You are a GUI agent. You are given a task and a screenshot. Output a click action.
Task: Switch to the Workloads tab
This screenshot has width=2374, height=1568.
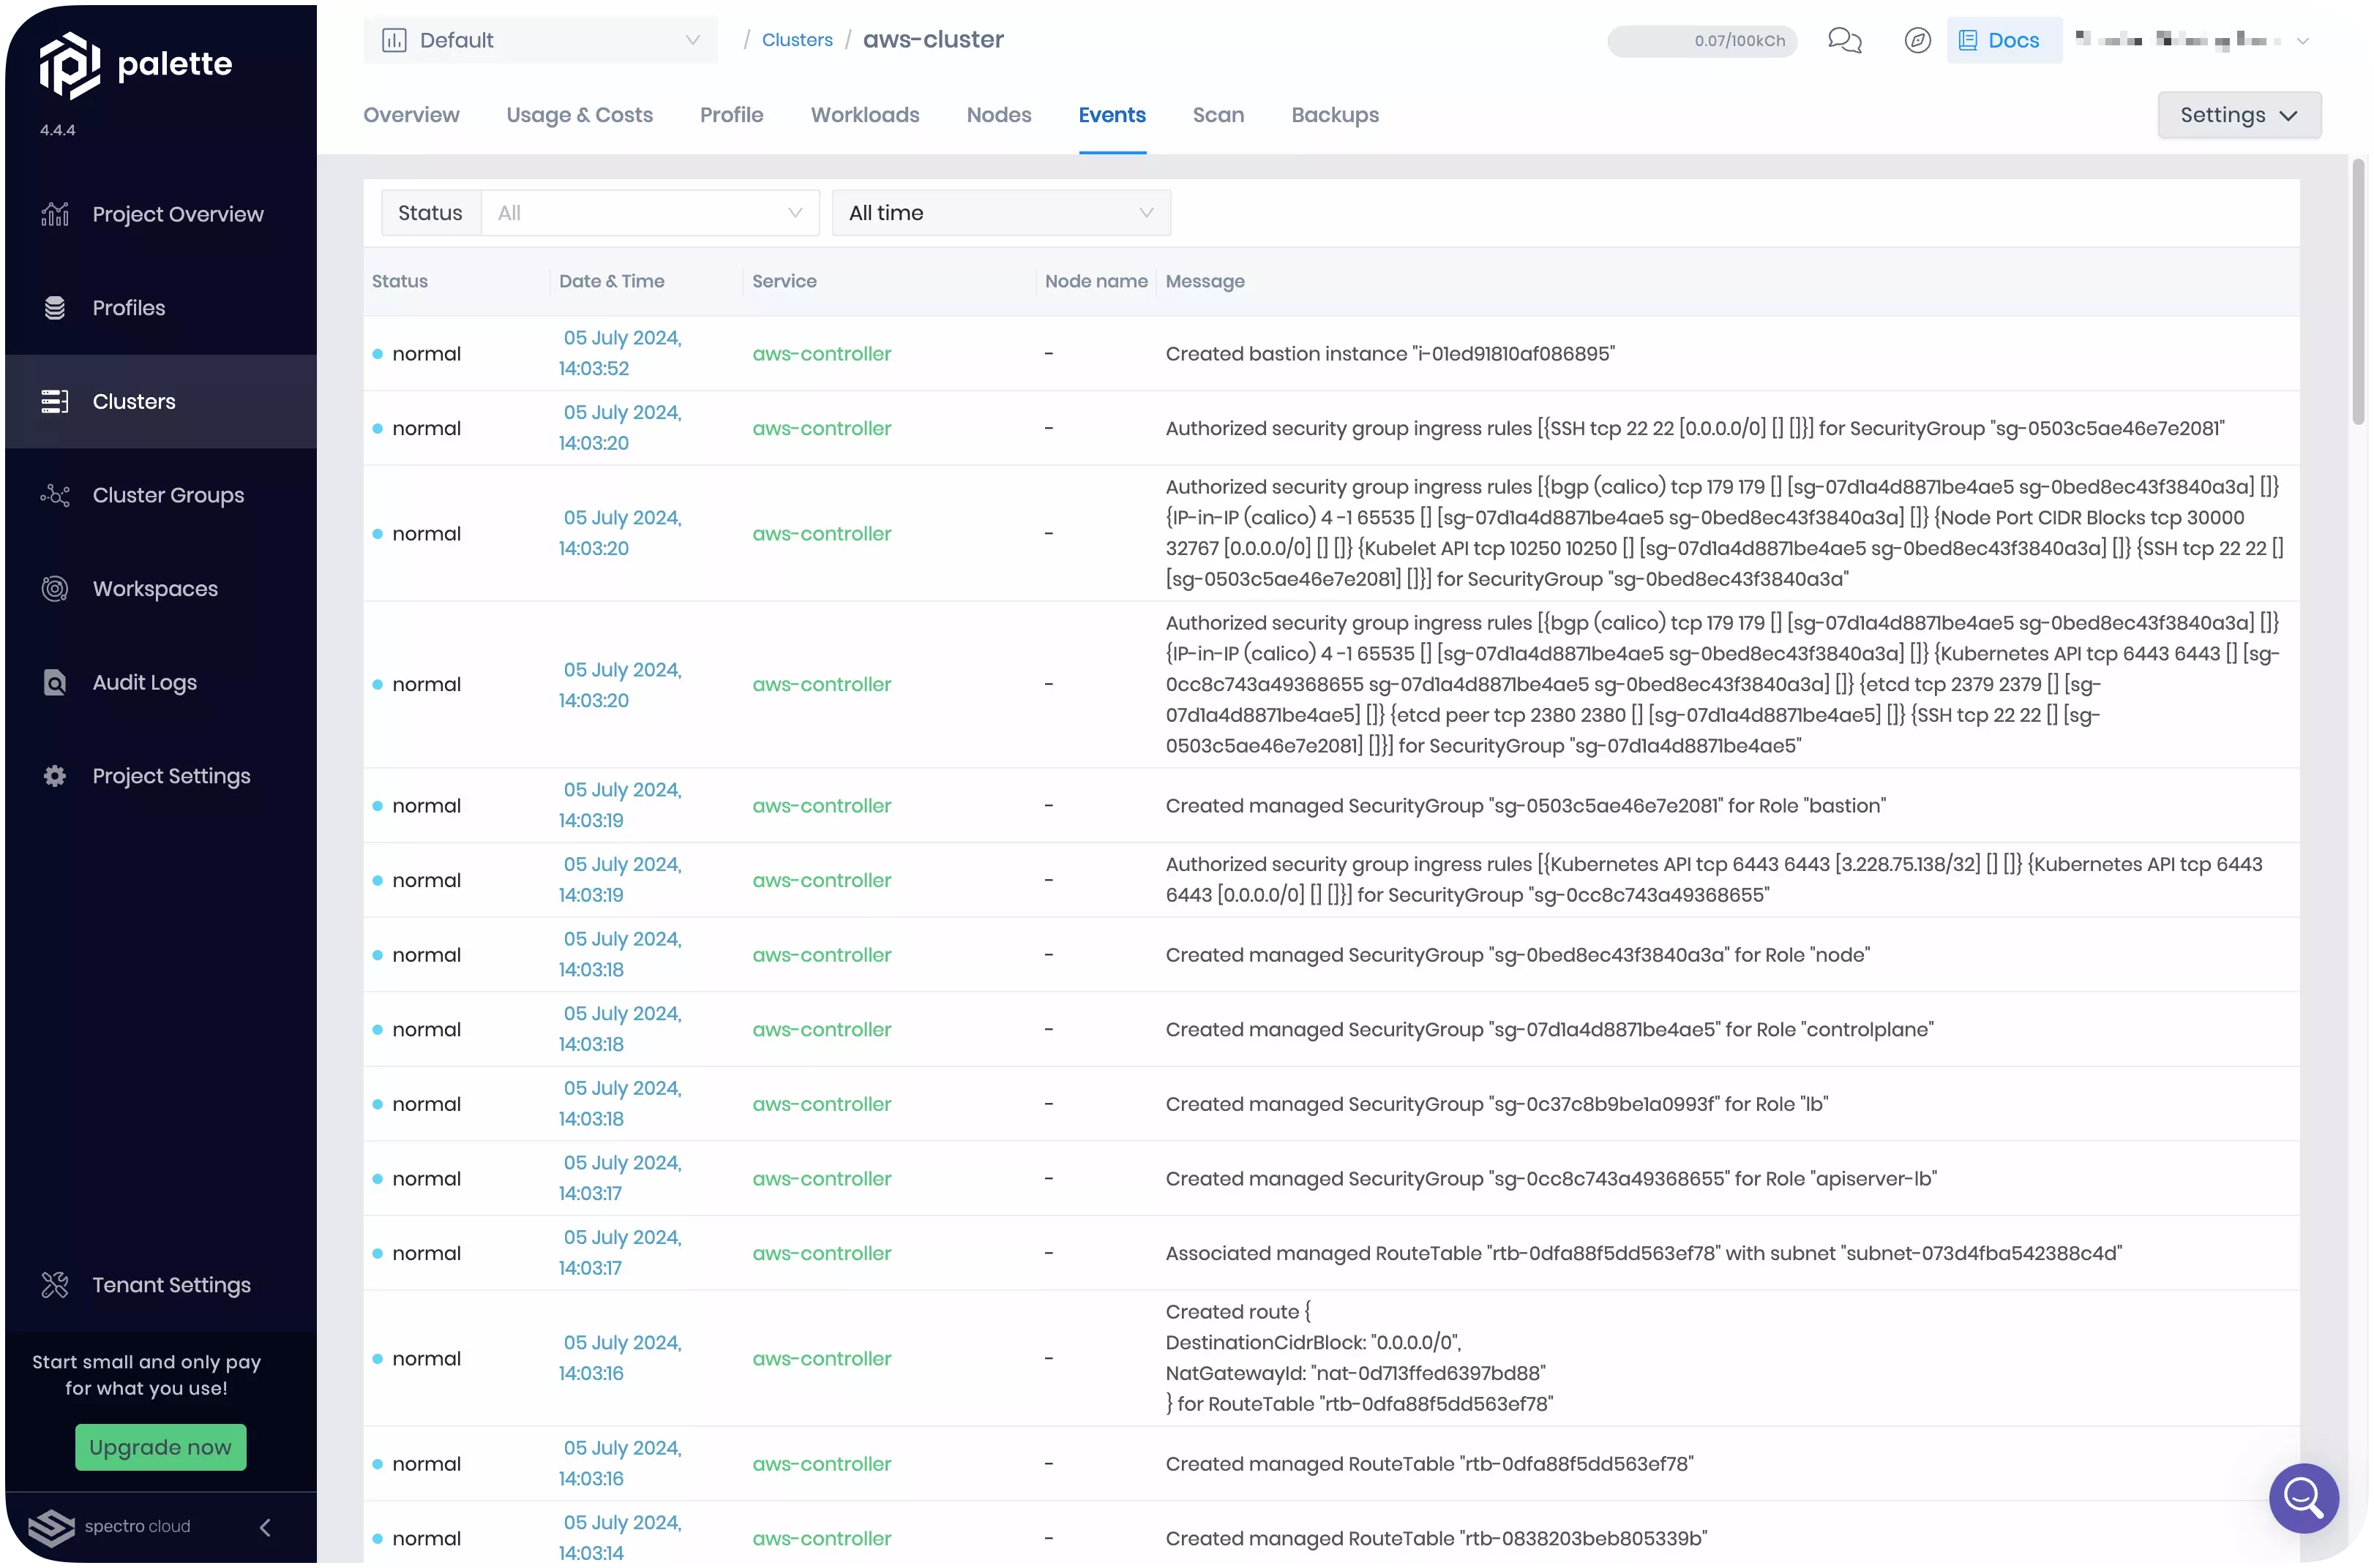864,115
